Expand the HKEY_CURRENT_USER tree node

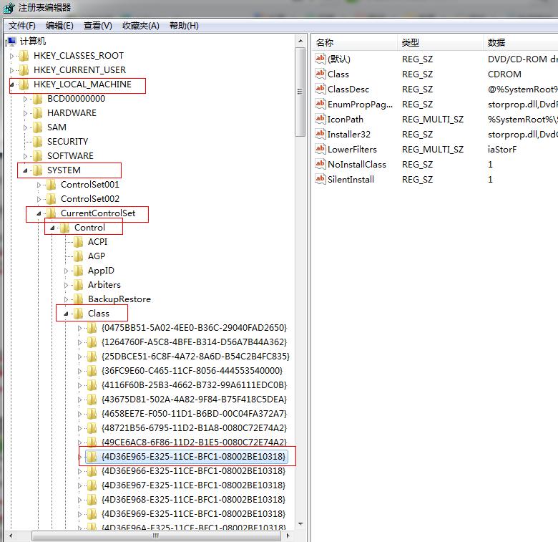click(x=11, y=70)
